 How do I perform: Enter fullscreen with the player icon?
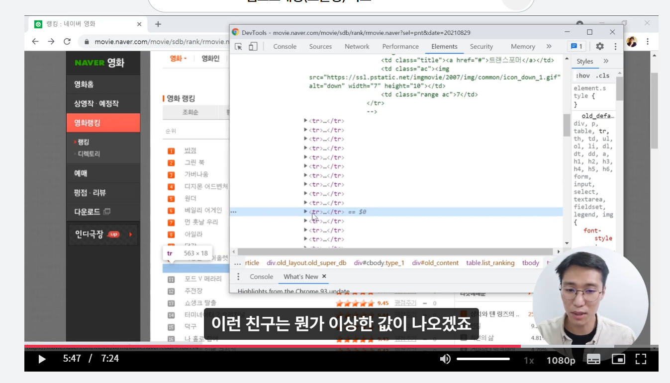641,359
